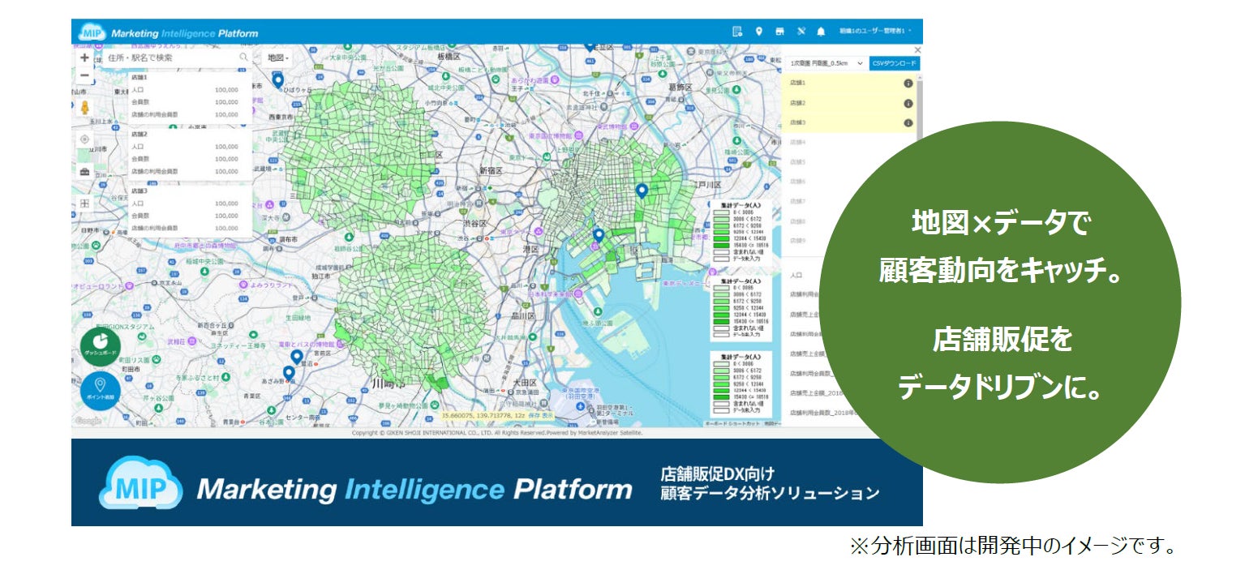The width and height of the screenshot is (1245, 570).
Task: Click 表示 link beside coordinates
Action: 548,415
